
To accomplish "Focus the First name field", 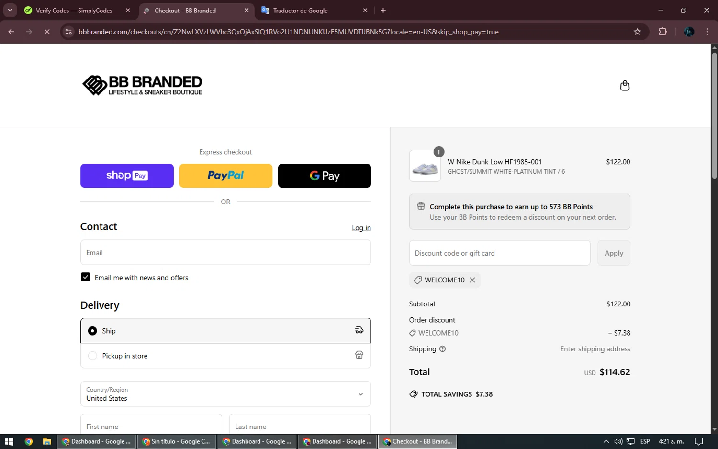I will click(x=151, y=425).
